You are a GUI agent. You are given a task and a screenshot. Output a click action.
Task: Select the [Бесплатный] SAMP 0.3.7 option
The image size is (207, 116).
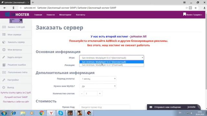[x=112, y=62]
